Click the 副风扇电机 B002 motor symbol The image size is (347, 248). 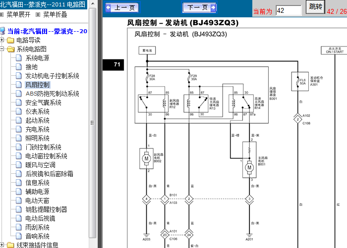coord(146,158)
